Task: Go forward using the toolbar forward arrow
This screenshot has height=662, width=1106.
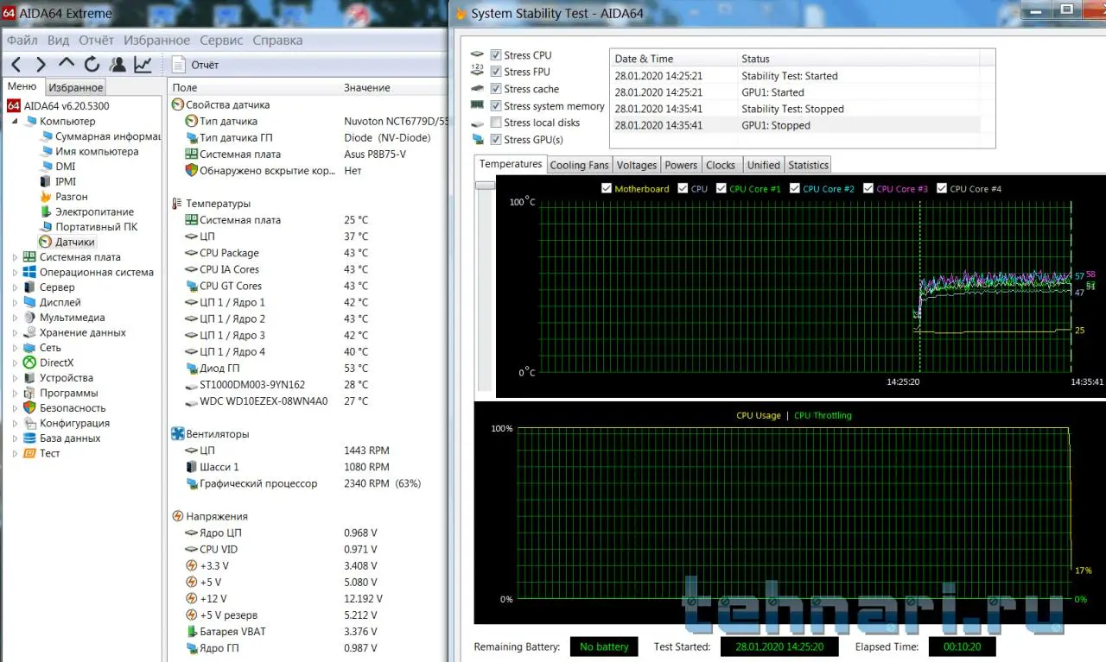Action: point(41,65)
